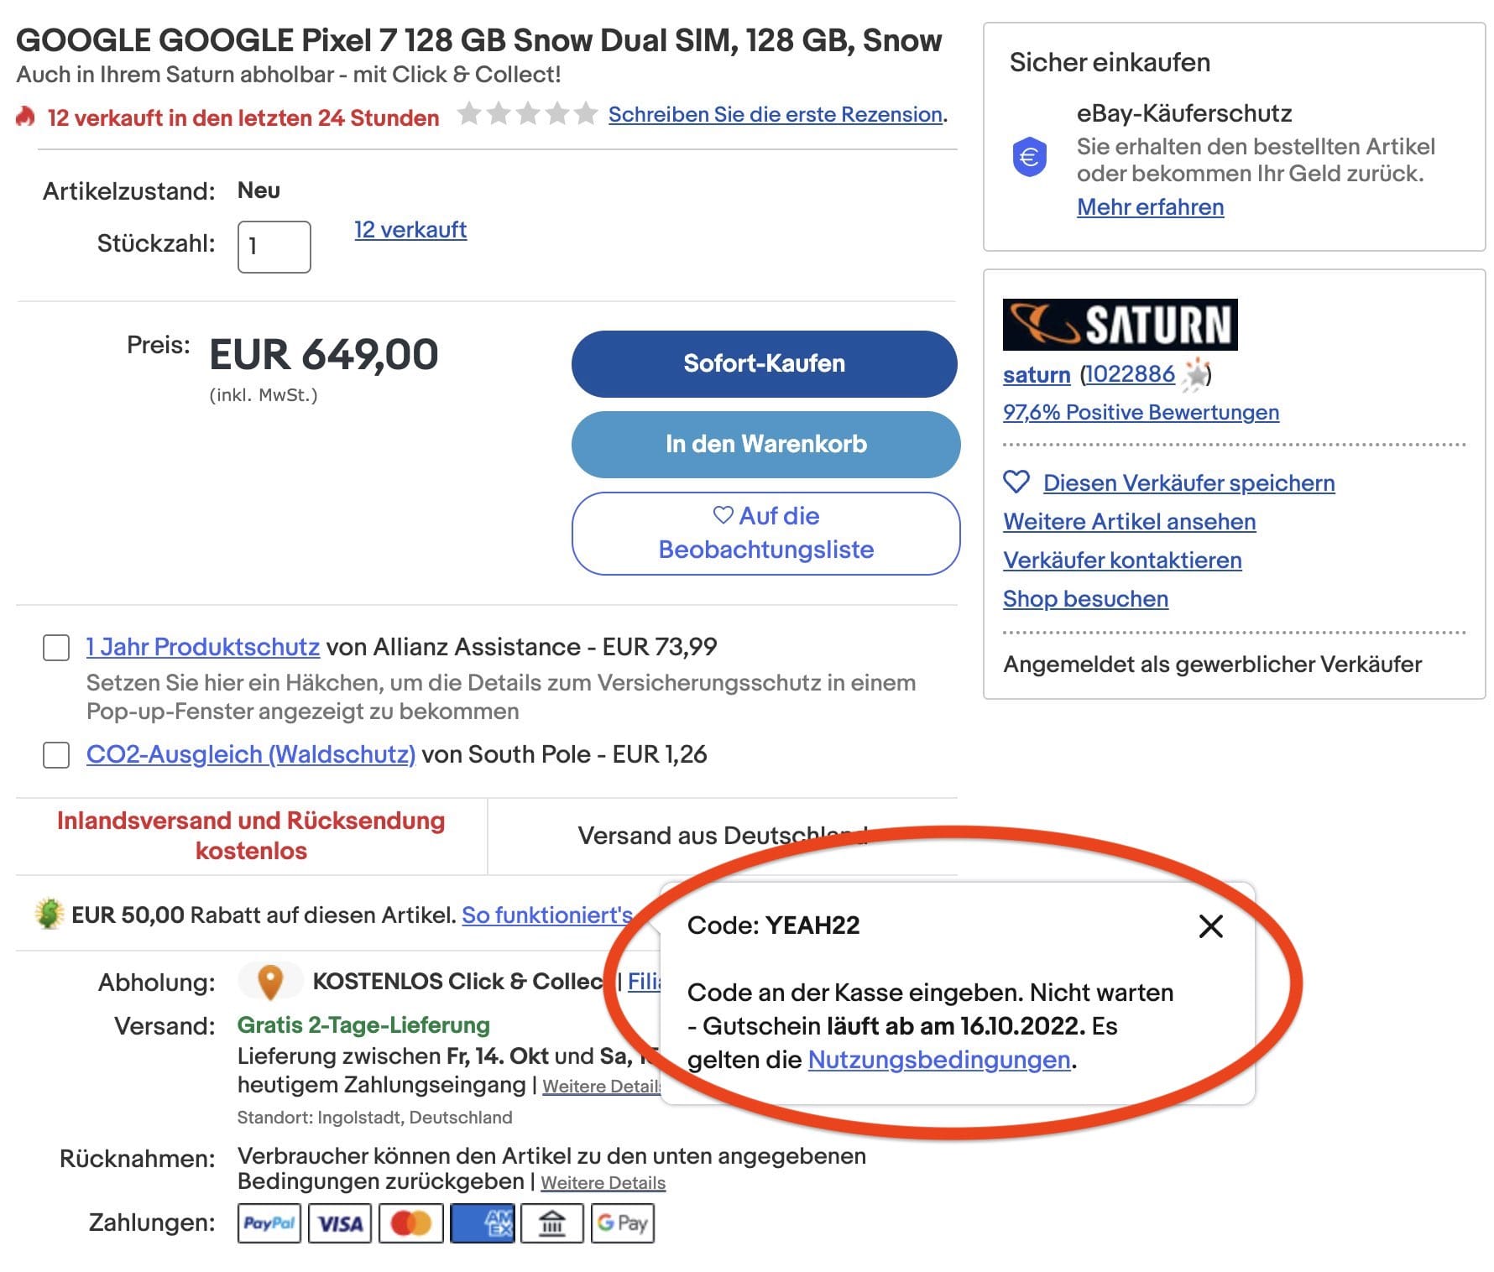The width and height of the screenshot is (1494, 1272).
Task: Open Weitere Details under Rücknahmen
Action: (603, 1182)
